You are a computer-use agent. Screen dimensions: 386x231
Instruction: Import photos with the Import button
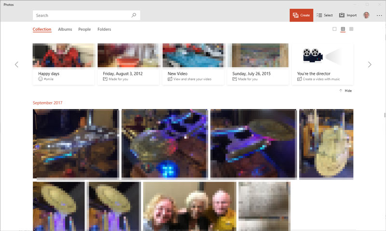348,15
